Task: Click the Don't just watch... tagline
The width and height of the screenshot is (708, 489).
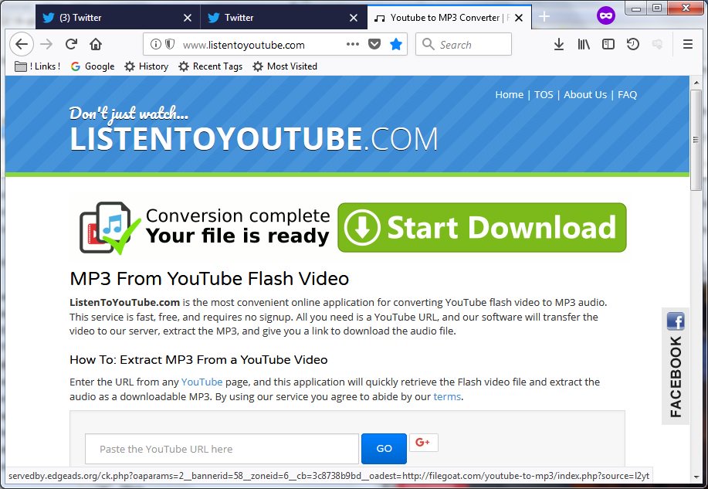Action: pos(129,114)
